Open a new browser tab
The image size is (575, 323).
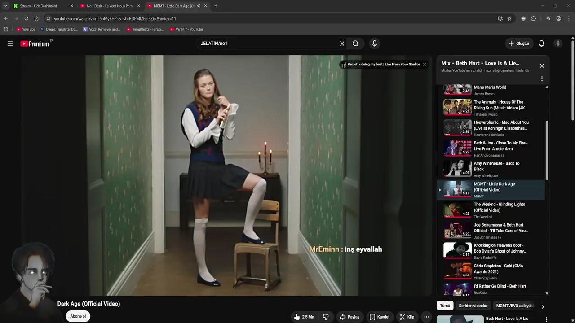tap(216, 6)
